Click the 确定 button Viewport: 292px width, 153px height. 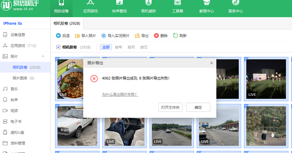point(198,108)
